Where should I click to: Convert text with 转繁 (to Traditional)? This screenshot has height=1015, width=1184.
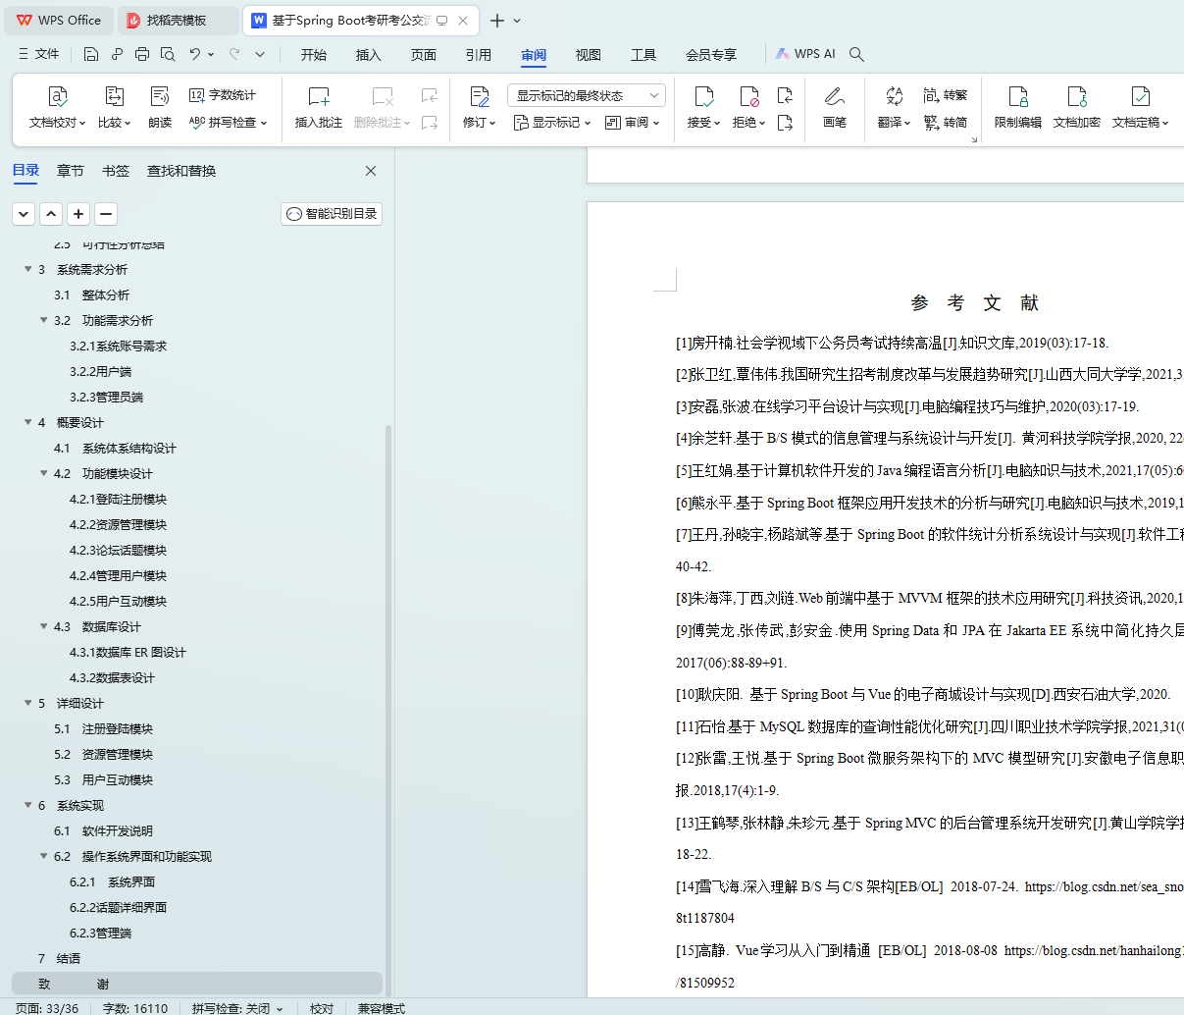pyautogui.click(x=946, y=95)
